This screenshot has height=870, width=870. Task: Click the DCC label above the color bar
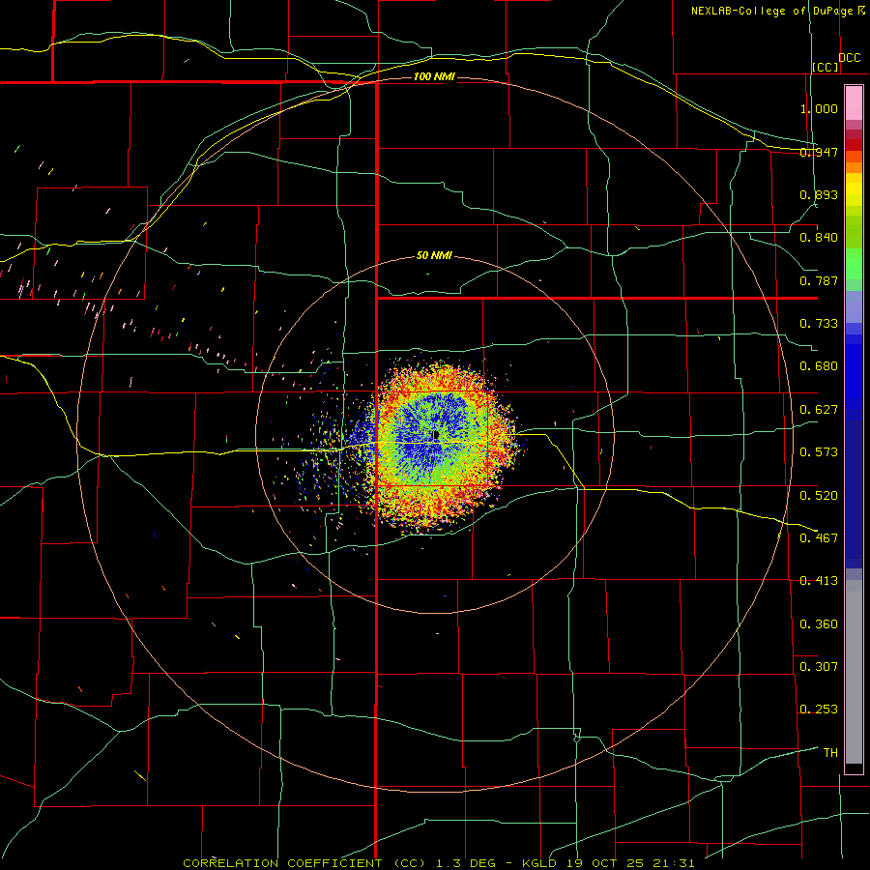pos(849,58)
